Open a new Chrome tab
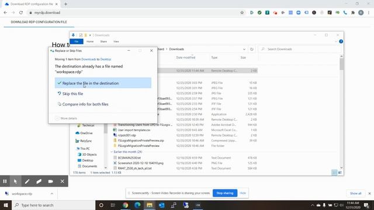This screenshot has width=374, height=210. click(x=65, y=4)
